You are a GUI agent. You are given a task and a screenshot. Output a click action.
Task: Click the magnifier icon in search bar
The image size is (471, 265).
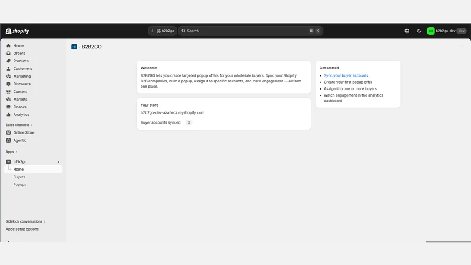tap(183, 31)
